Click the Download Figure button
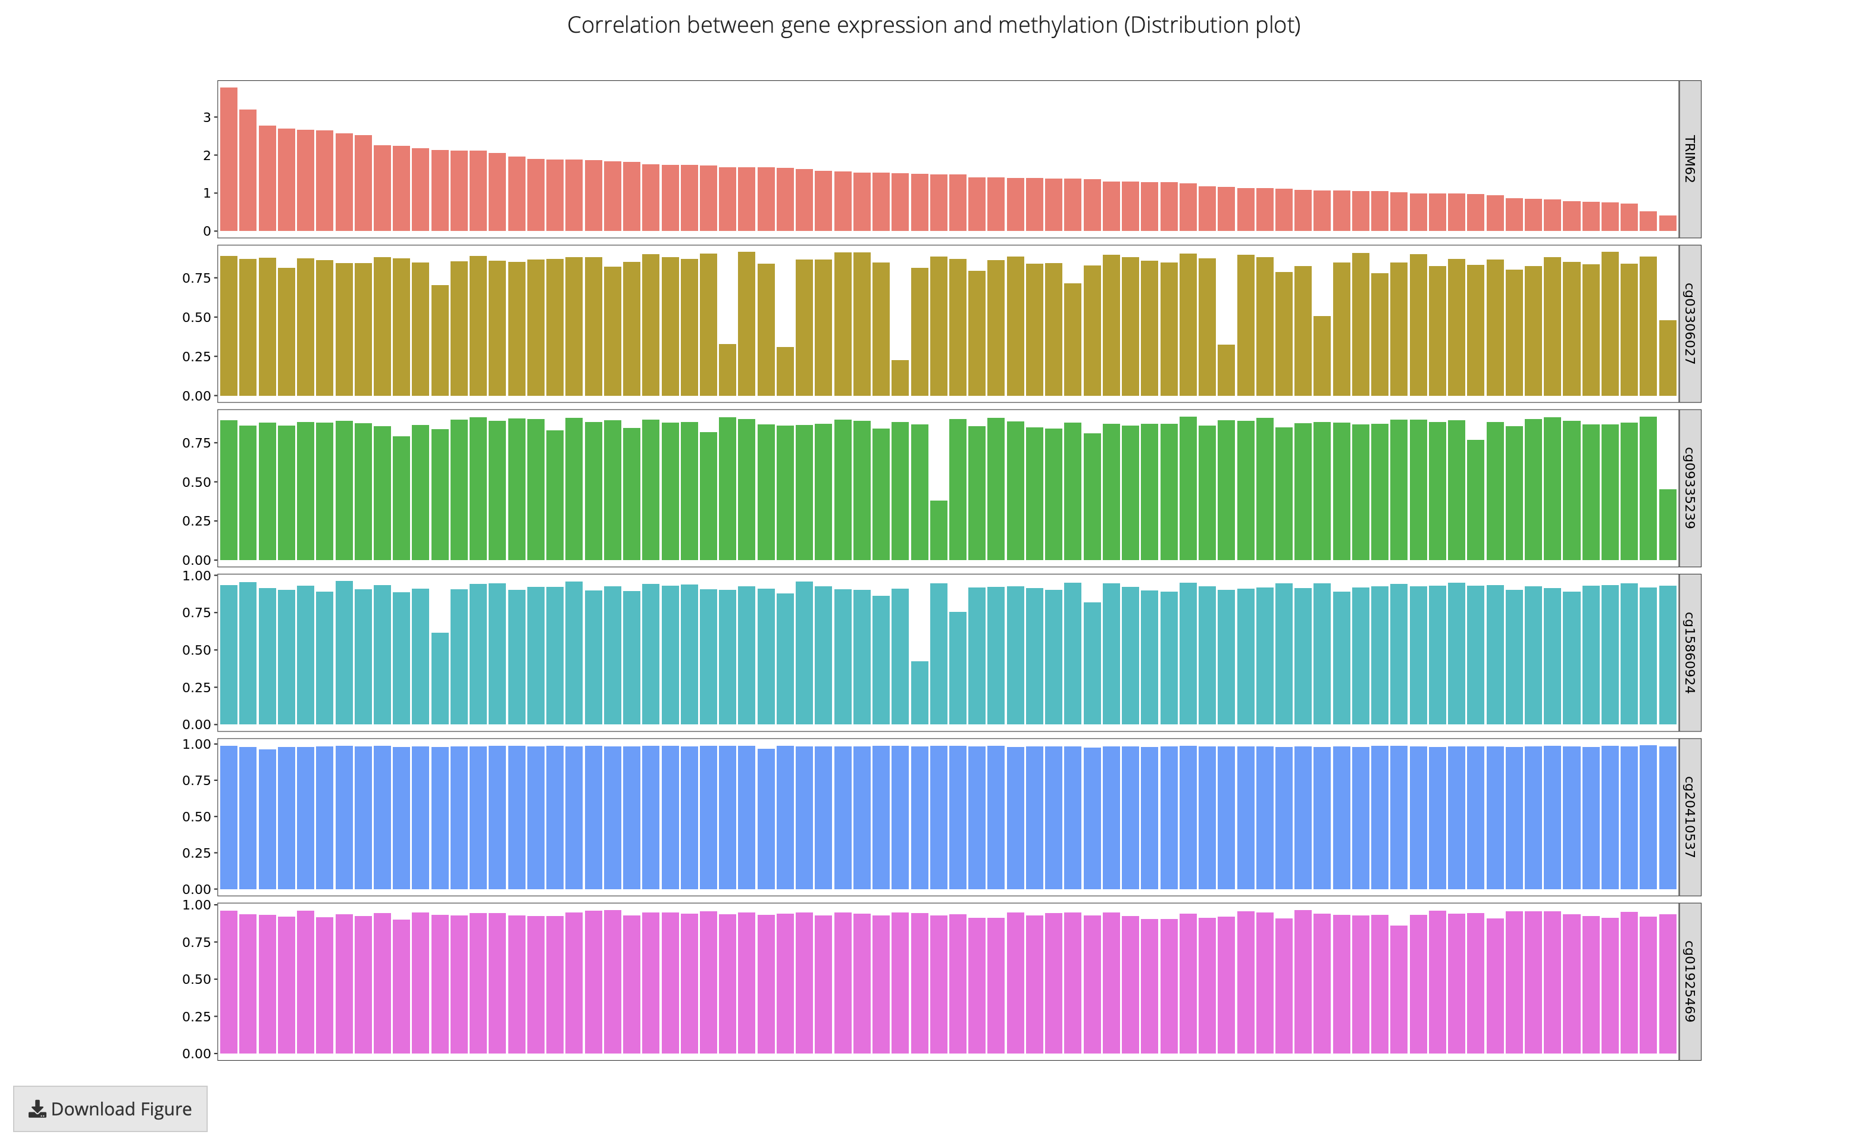1864x1144 pixels. (111, 1108)
